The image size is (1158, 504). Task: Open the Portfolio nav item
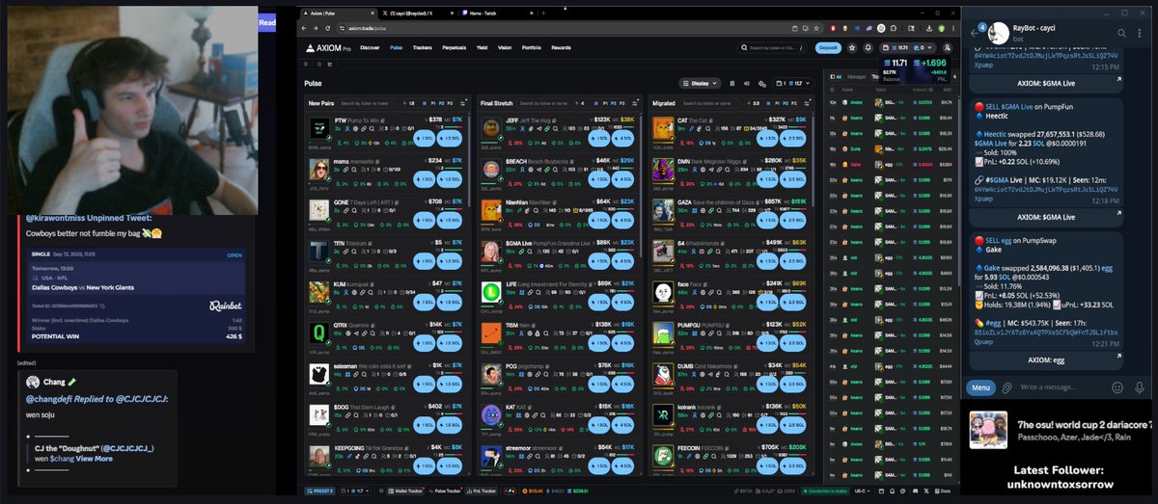click(532, 47)
